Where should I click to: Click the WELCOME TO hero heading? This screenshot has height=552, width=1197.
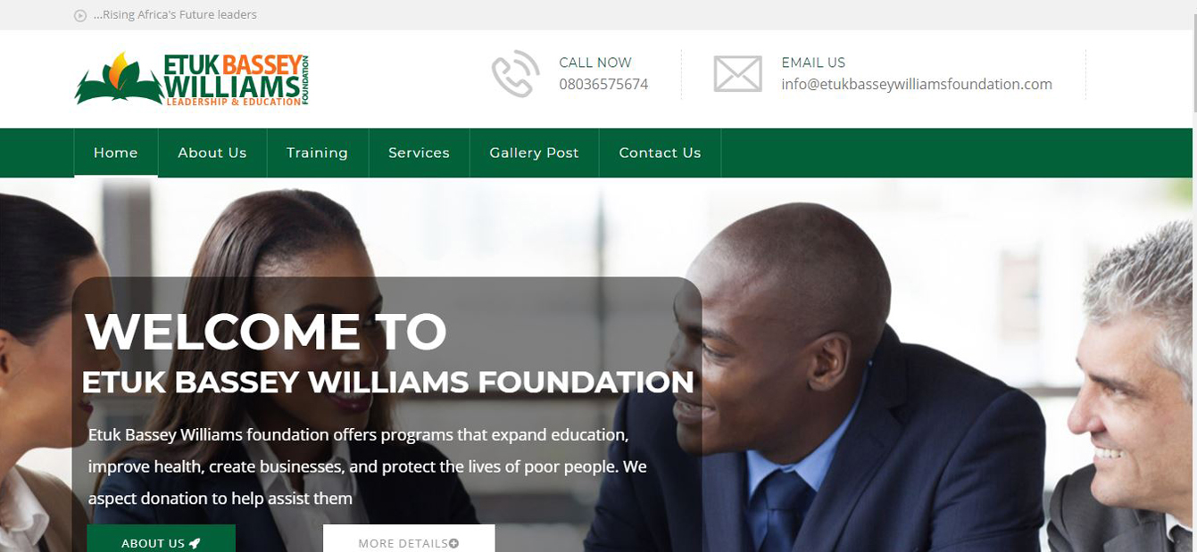coord(266,332)
